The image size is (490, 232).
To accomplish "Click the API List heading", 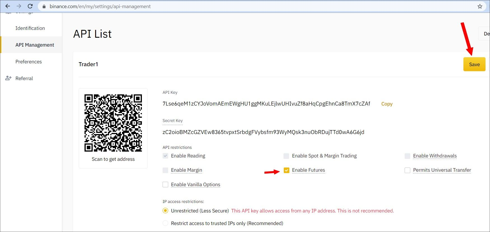I will point(92,34).
